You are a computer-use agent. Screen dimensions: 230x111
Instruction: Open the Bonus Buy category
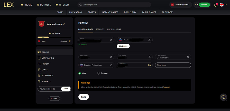click(x=130, y=12)
